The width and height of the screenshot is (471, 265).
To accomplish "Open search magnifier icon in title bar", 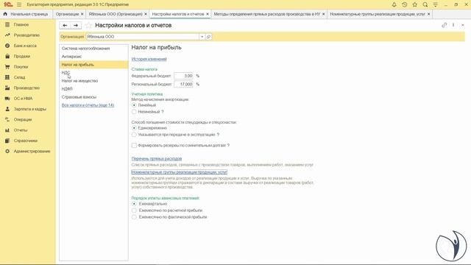I will coord(425,4).
